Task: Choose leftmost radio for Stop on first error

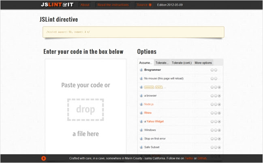Action: (x=212, y=139)
